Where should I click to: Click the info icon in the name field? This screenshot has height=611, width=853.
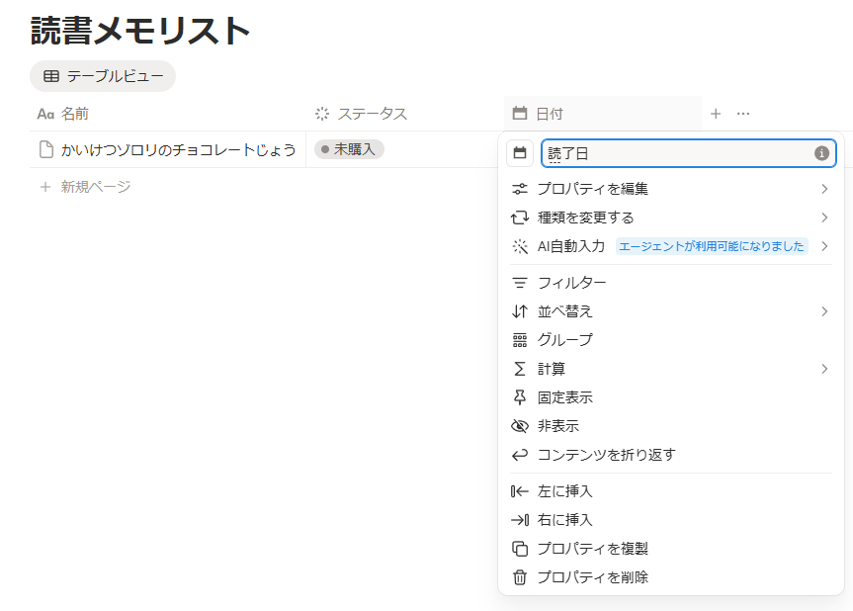(x=820, y=153)
